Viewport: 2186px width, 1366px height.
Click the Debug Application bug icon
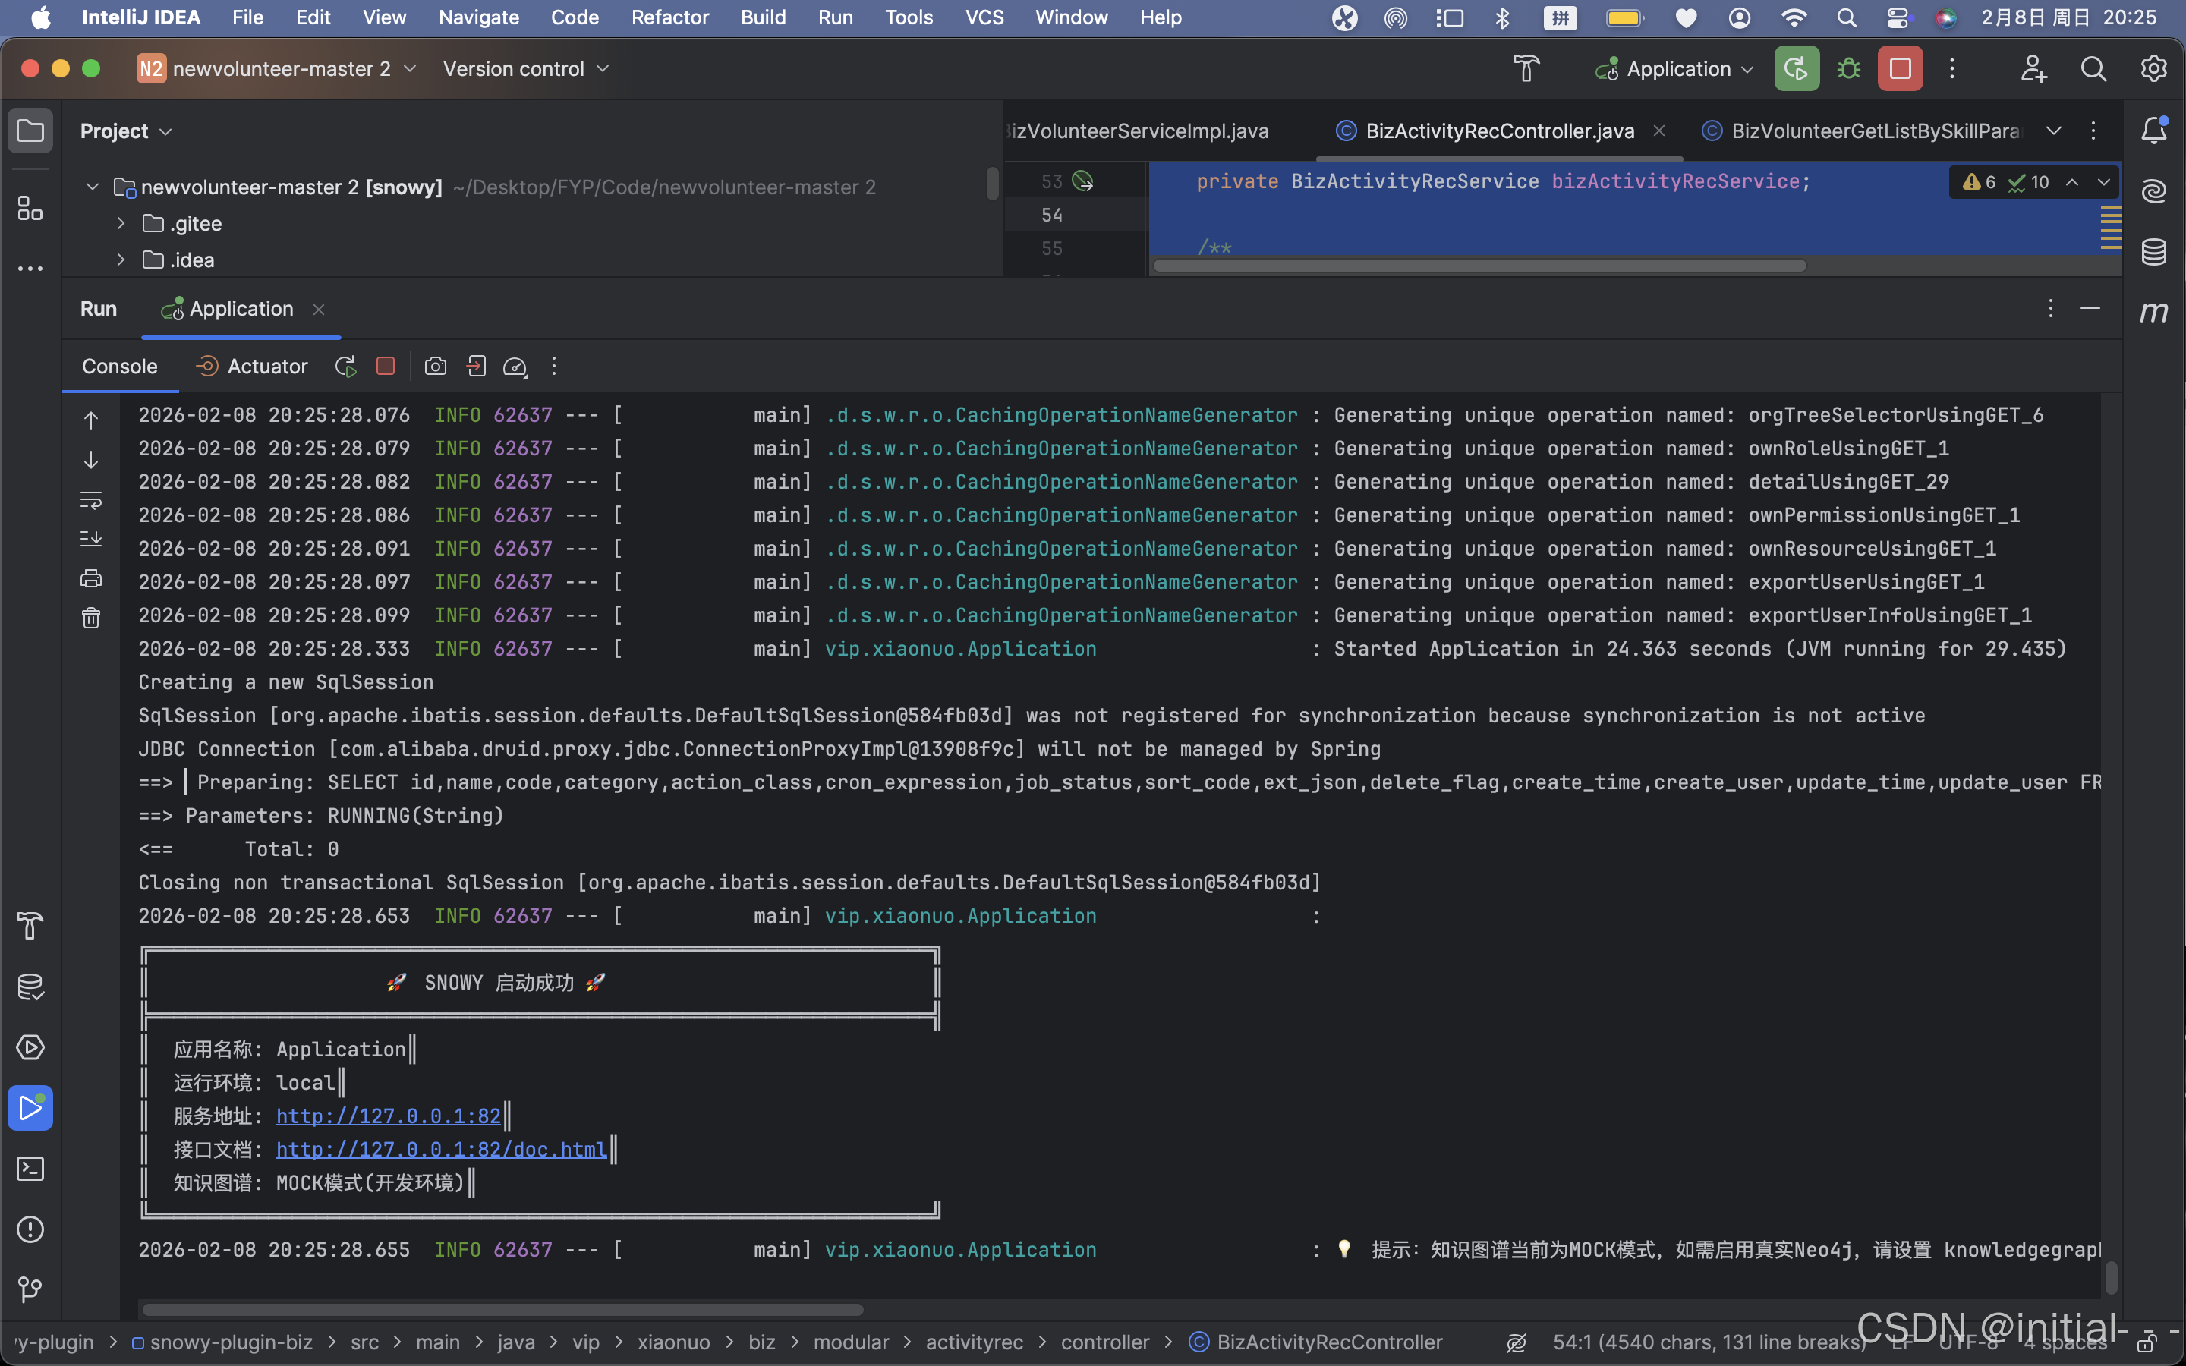[x=1848, y=68]
